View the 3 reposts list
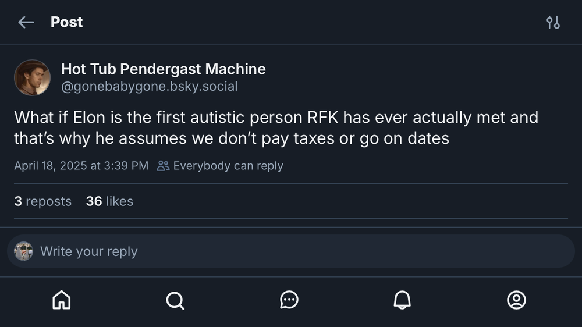This screenshot has height=327, width=582. [42, 201]
